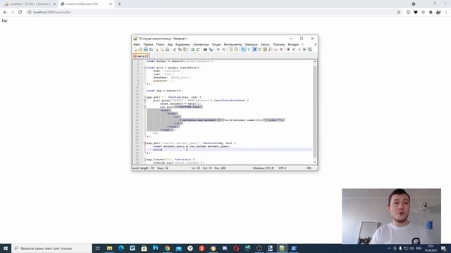Click the scrollbar up arrow in editor
The height and width of the screenshot is (253, 451).
coord(315,61)
